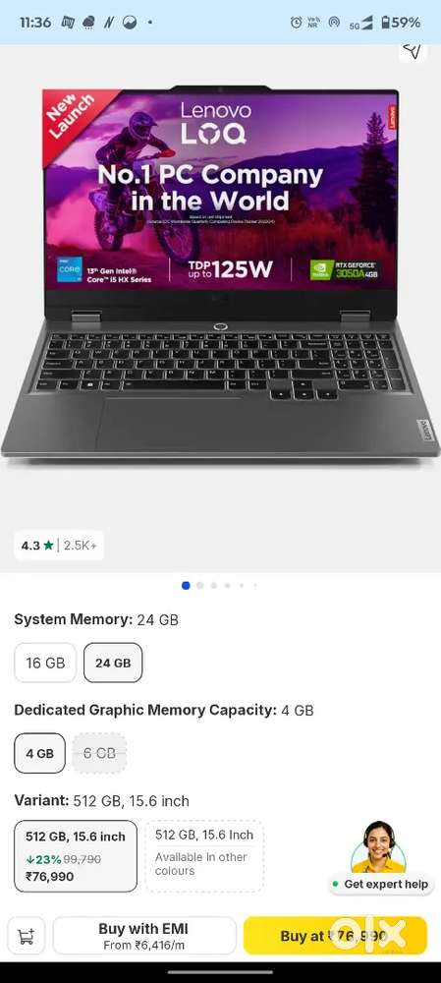Tap the hotspot icon in the status bar
Image resolution: width=441 pixels, height=983 pixels.
pyautogui.click(x=334, y=23)
